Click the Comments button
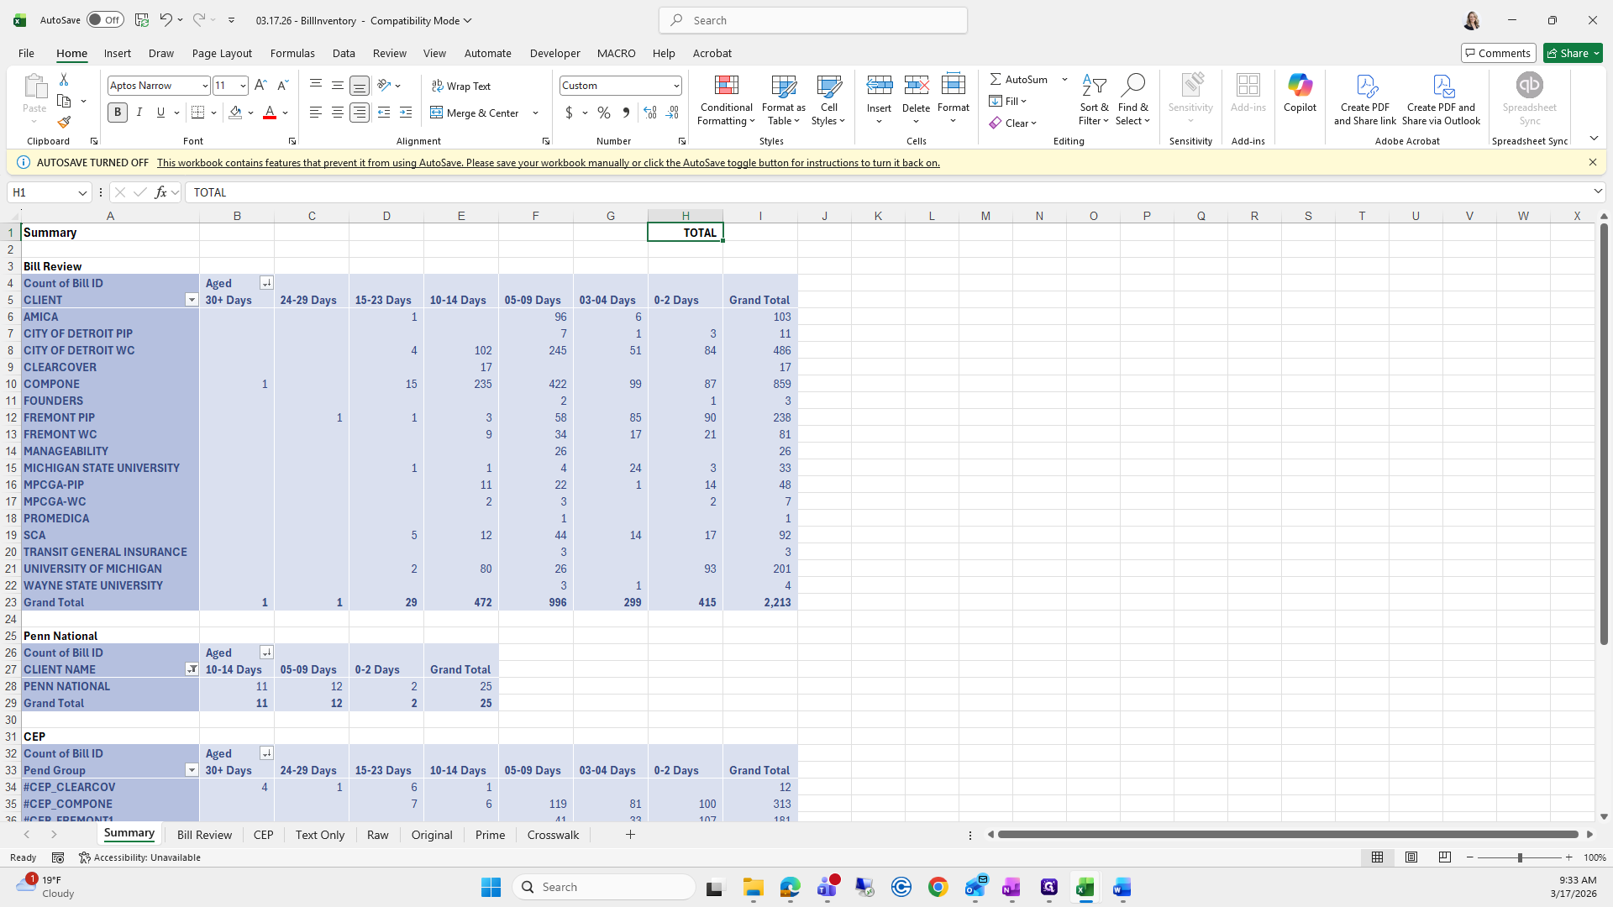This screenshot has height=907, width=1613. click(1497, 53)
